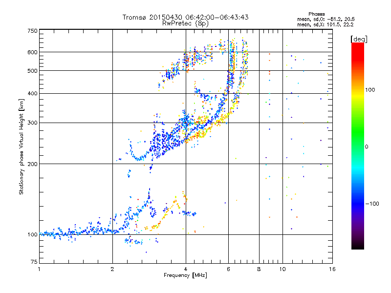391x293 pixels.
Task: Click the "Phases" heading at top right
Action: (x=316, y=14)
